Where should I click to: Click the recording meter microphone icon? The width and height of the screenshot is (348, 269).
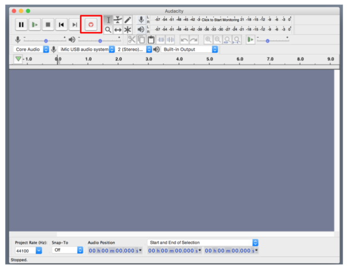[x=141, y=19]
